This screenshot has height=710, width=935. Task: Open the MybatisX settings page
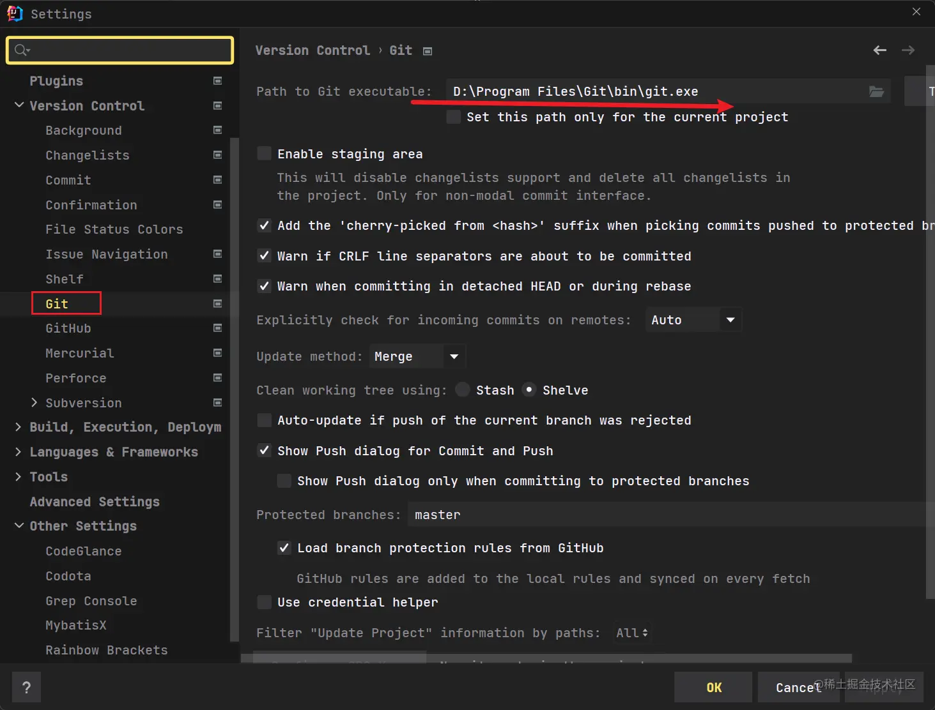[x=76, y=625]
